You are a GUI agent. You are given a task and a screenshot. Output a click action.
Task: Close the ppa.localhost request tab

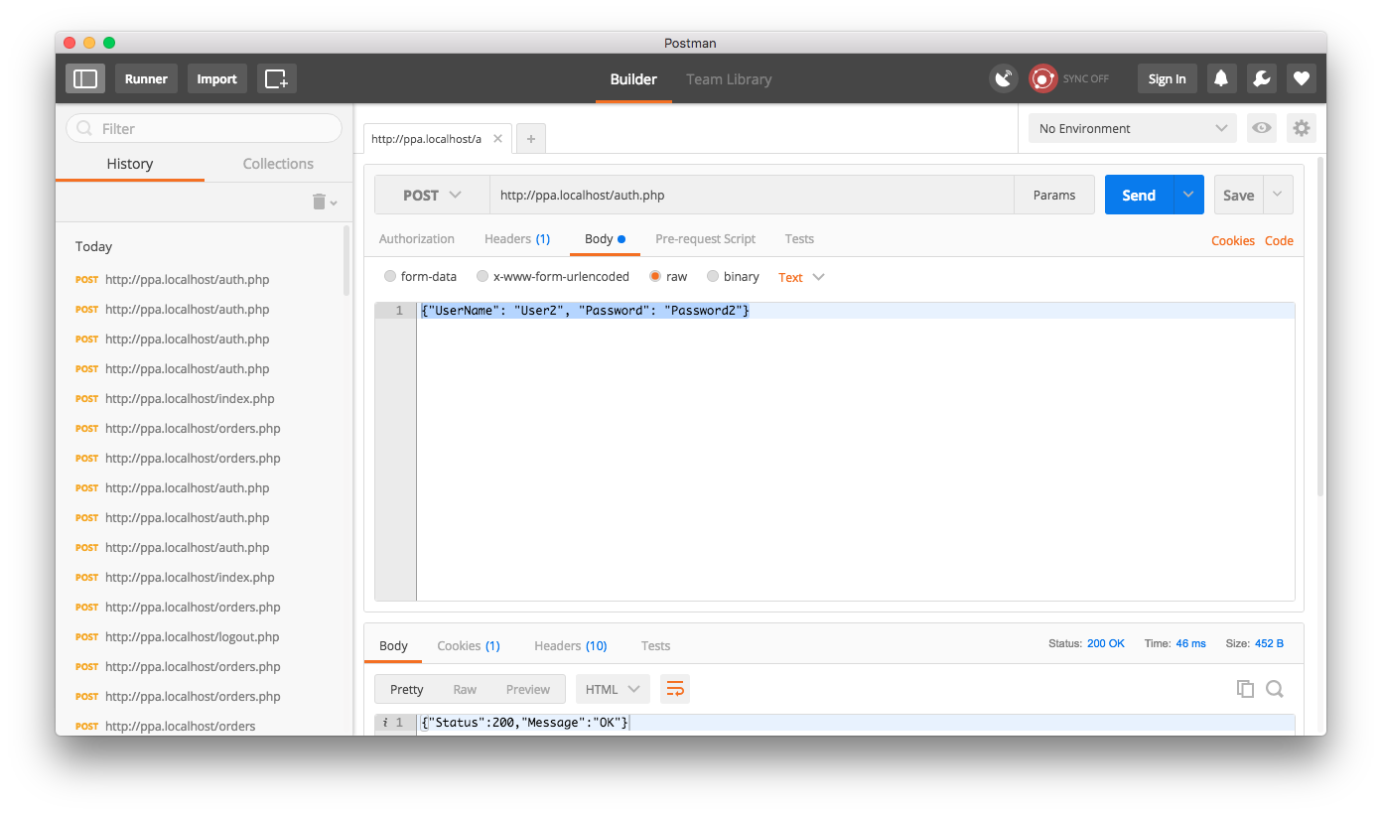[x=497, y=139]
